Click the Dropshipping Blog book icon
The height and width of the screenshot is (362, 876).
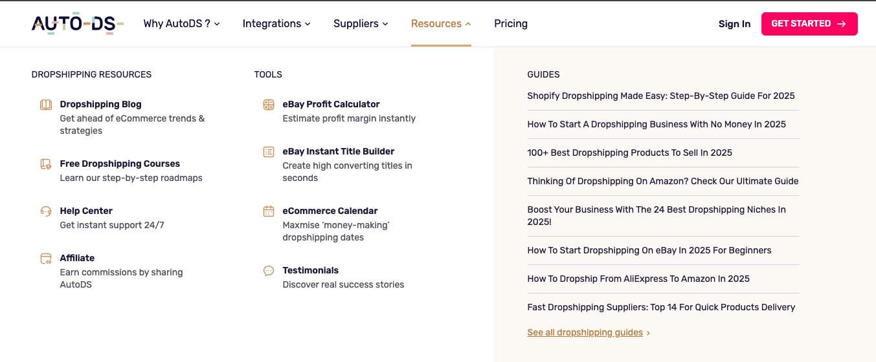46,105
